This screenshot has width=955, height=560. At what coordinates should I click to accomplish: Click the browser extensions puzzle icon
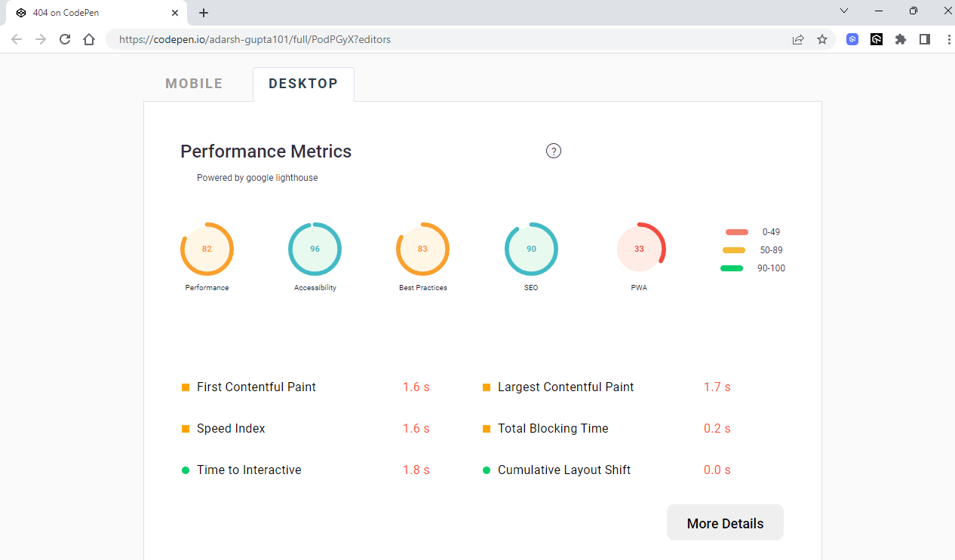point(901,39)
